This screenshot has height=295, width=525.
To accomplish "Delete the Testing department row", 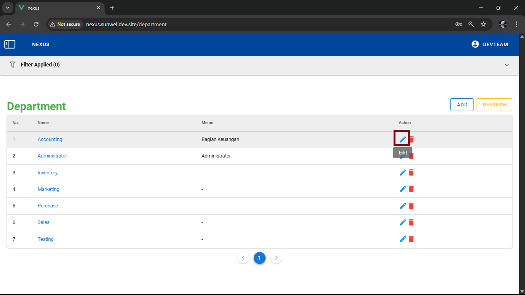I will coord(411,239).
